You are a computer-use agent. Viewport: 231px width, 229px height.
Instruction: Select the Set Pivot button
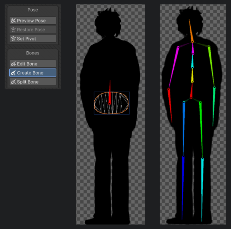(x=33, y=38)
